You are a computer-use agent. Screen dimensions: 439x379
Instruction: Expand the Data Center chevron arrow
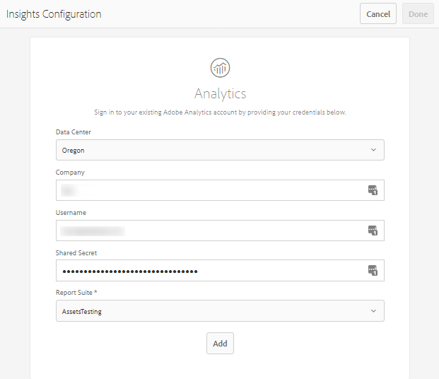(x=373, y=150)
